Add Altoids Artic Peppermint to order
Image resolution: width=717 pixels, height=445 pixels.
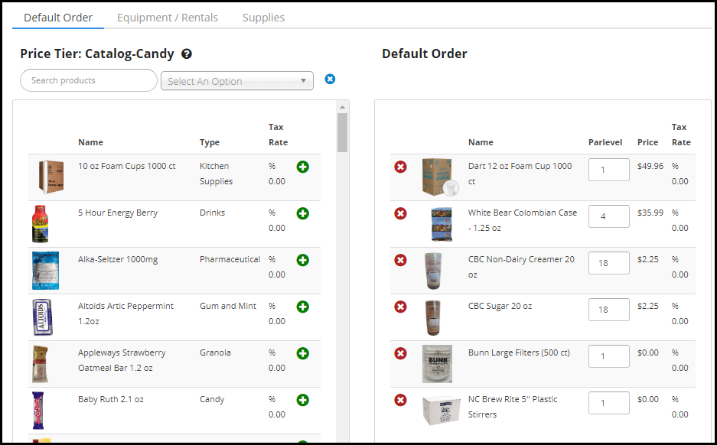(x=303, y=307)
